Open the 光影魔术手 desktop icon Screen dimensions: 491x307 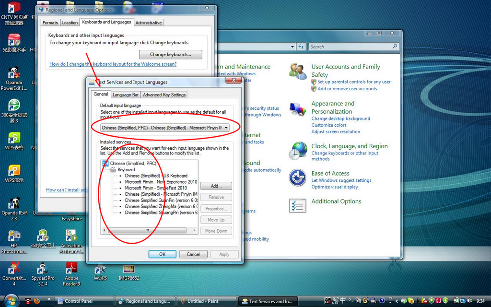[x=14, y=43]
